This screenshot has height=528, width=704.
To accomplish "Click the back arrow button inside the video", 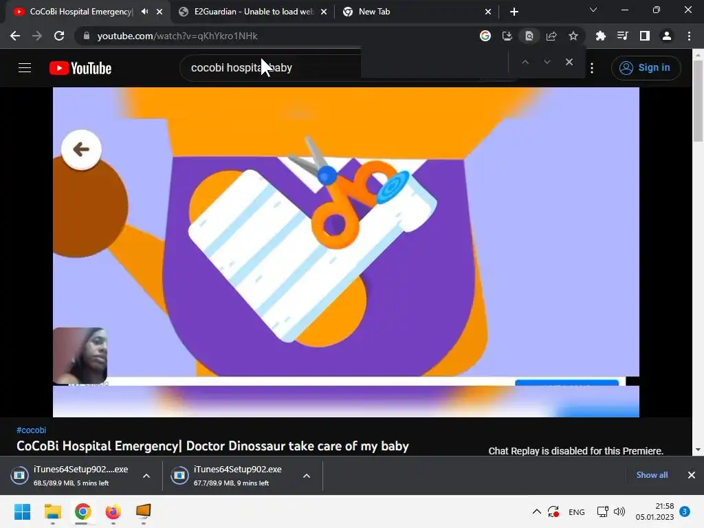I will tap(81, 149).
